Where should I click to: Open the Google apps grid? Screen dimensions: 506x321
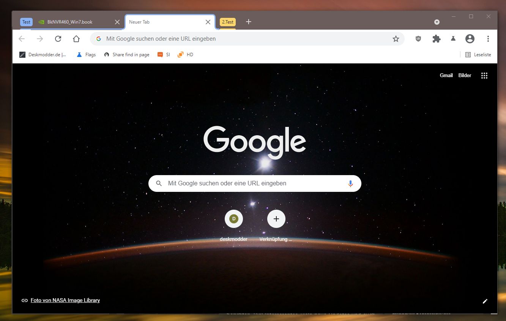484,76
